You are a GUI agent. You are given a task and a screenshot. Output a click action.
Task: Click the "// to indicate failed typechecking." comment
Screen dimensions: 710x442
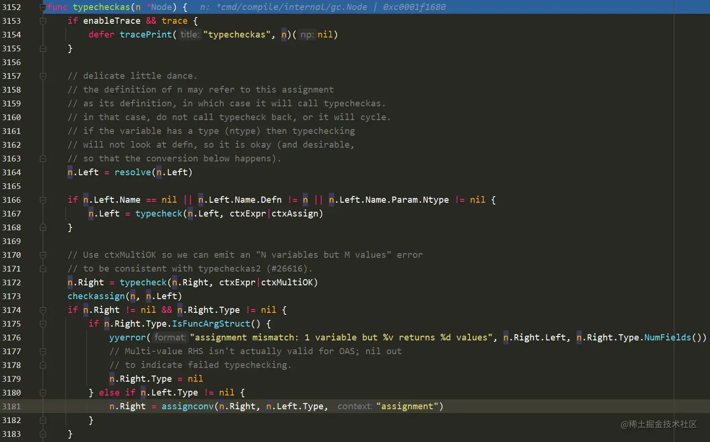(x=201, y=365)
